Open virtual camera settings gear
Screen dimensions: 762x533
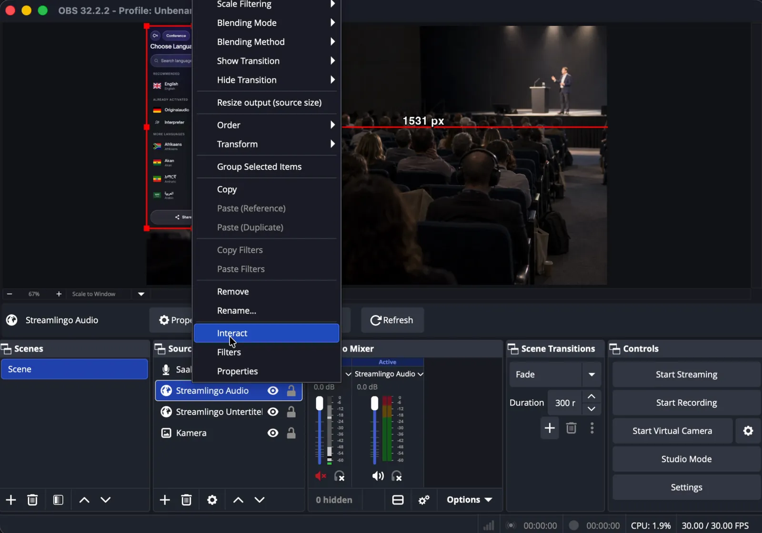(748, 431)
